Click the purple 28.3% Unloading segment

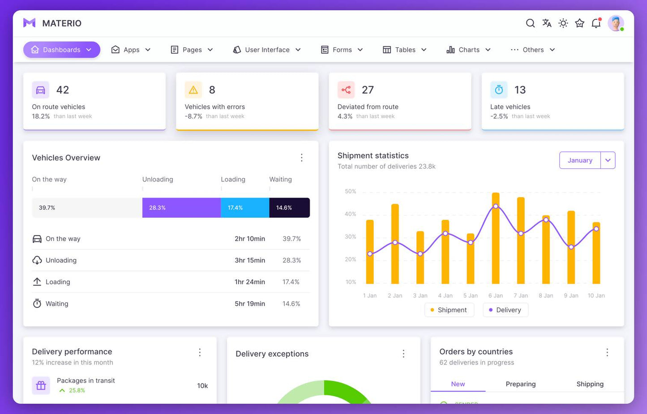(181, 208)
